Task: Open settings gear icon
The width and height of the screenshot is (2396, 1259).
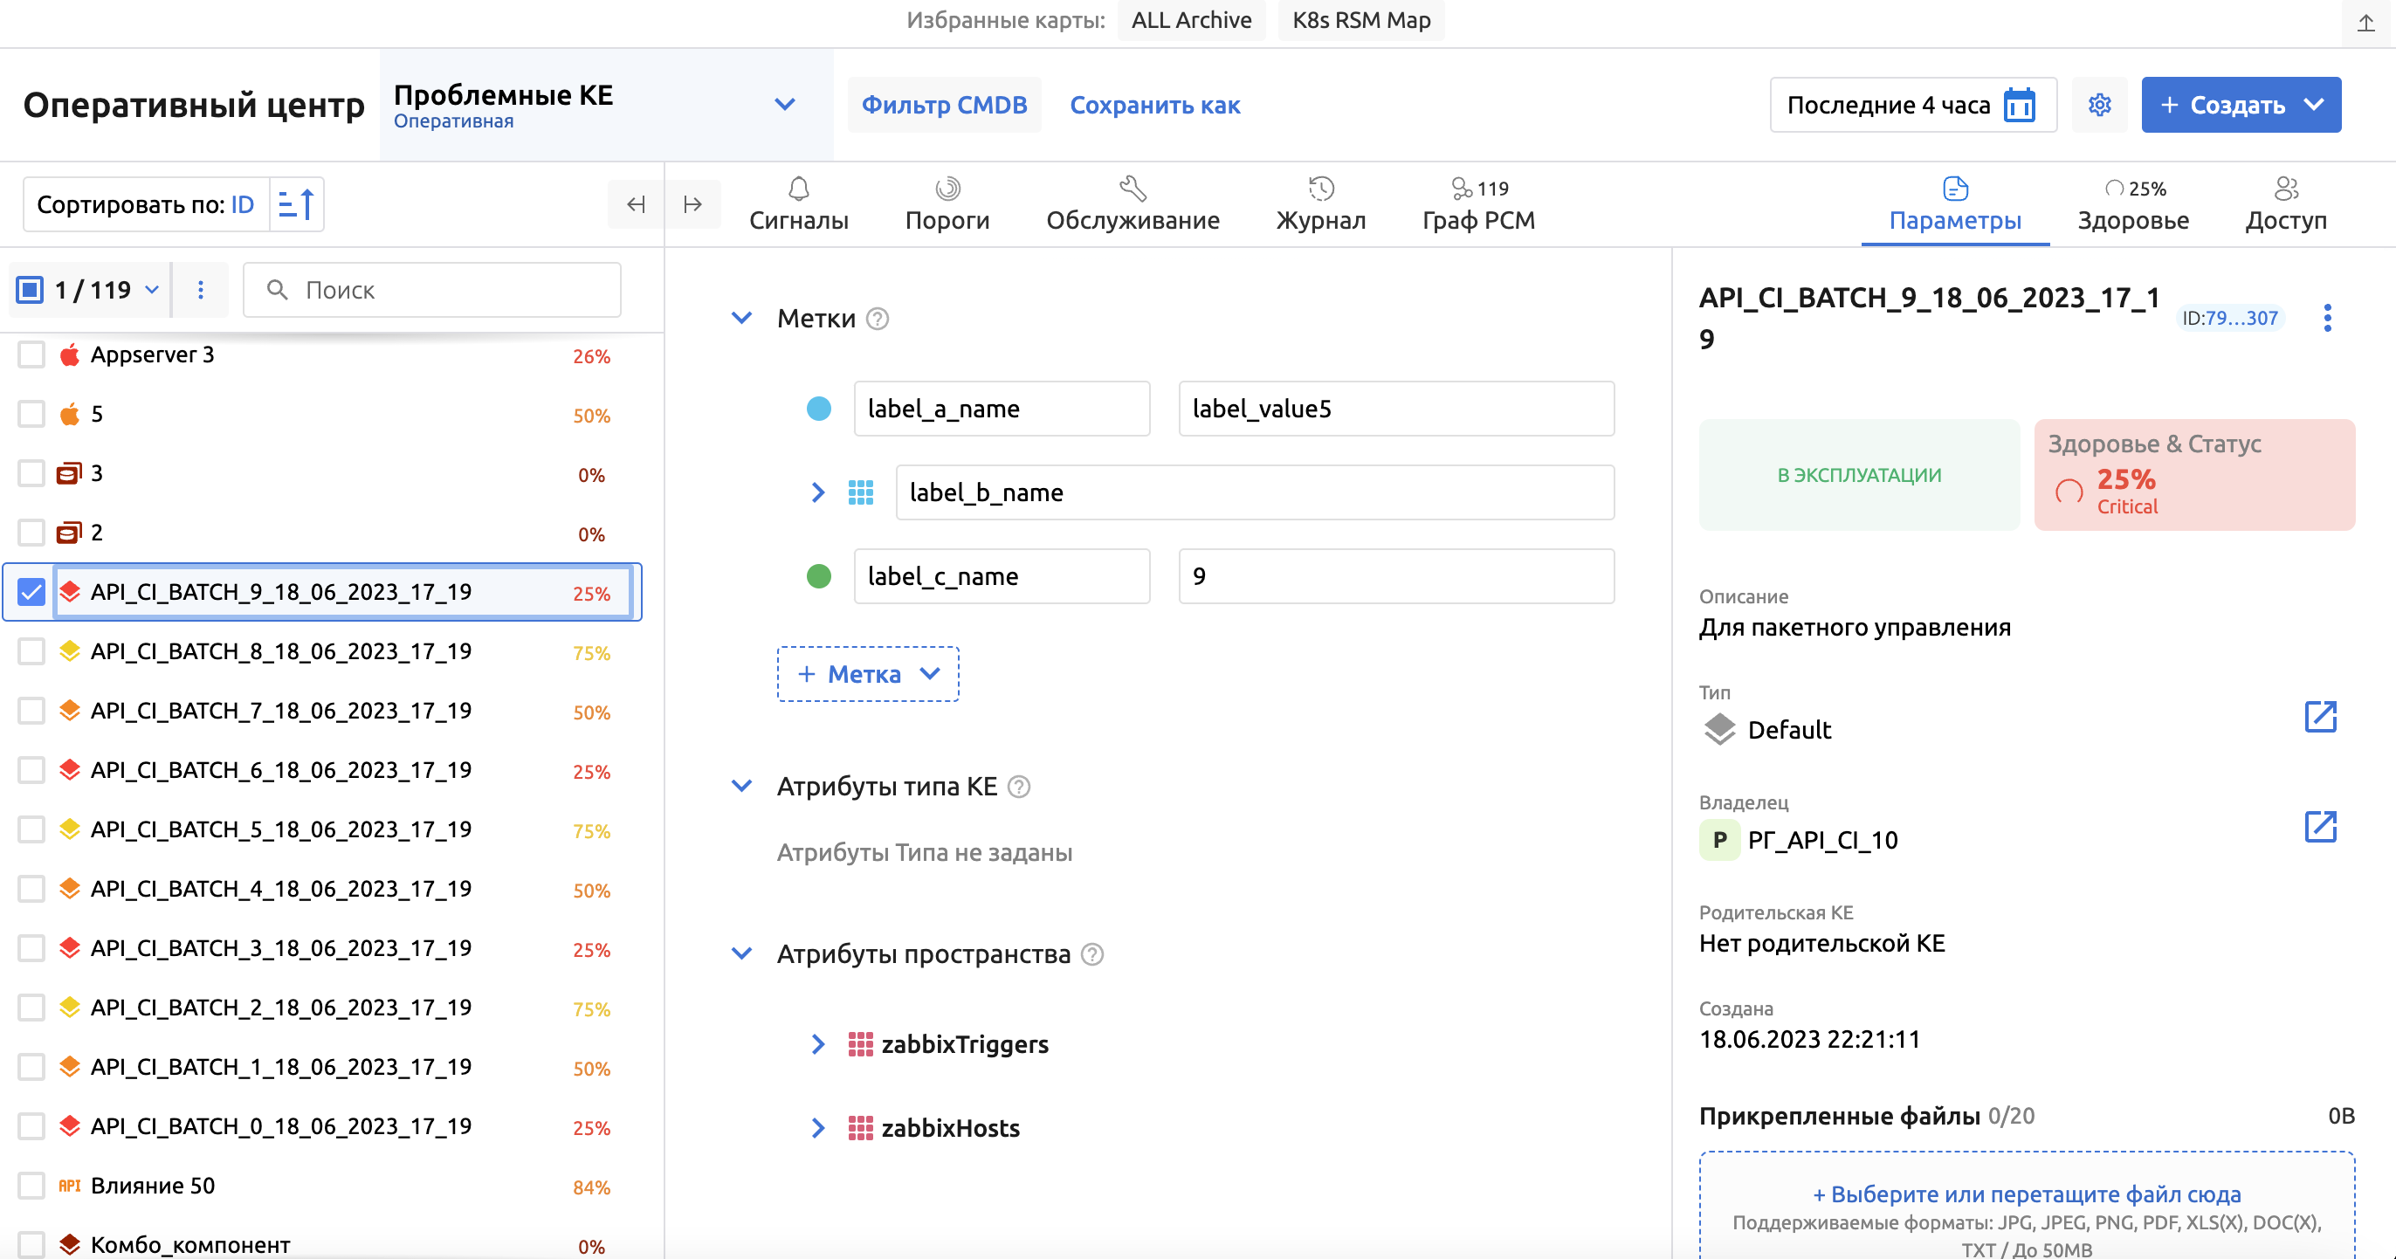Action: click(x=2099, y=105)
